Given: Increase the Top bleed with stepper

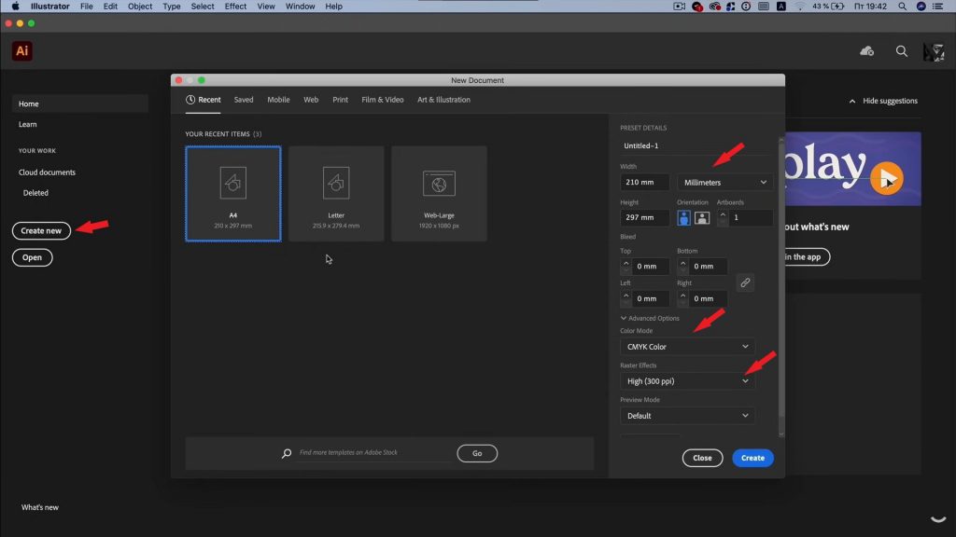Looking at the screenshot, I should click(x=626, y=263).
